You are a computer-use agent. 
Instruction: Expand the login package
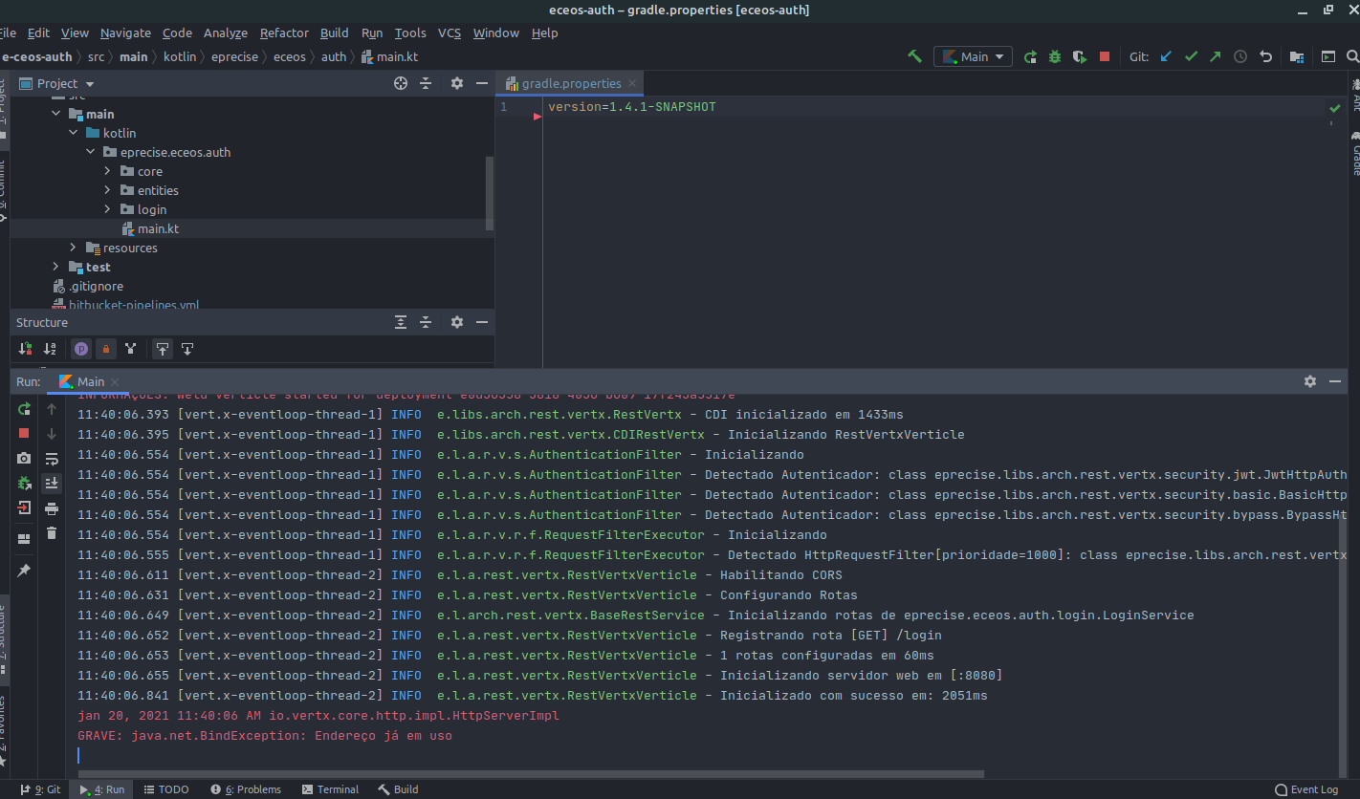point(108,209)
